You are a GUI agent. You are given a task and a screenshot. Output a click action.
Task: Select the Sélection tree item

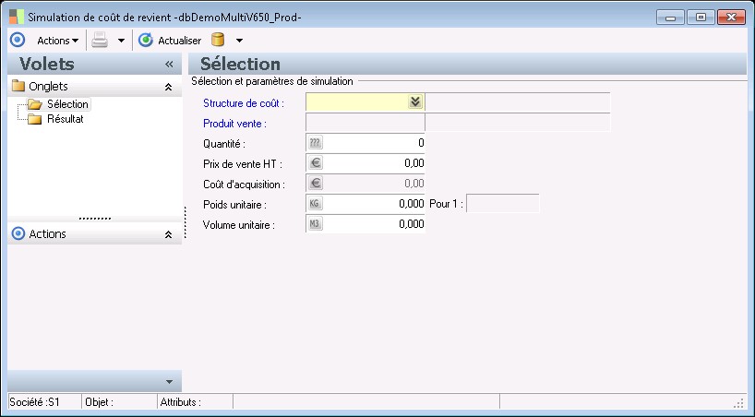pyautogui.click(x=67, y=104)
